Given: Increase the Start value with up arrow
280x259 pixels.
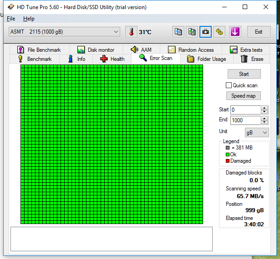Looking at the screenshot, I should click(x=265, y=108).
